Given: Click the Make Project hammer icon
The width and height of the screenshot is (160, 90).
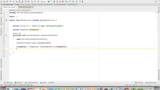Looking at the screenshot, I should 38,1.
